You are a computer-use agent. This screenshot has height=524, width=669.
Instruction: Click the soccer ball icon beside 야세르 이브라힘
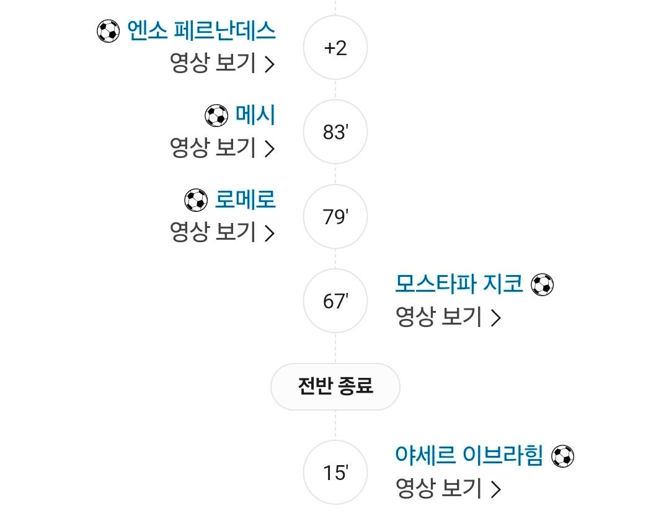(x=563, y=456)
